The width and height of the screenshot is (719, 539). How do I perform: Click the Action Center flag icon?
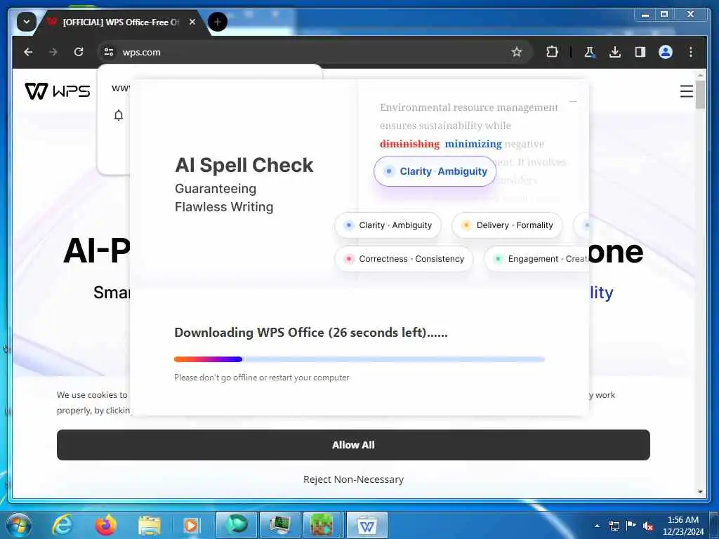631,526
